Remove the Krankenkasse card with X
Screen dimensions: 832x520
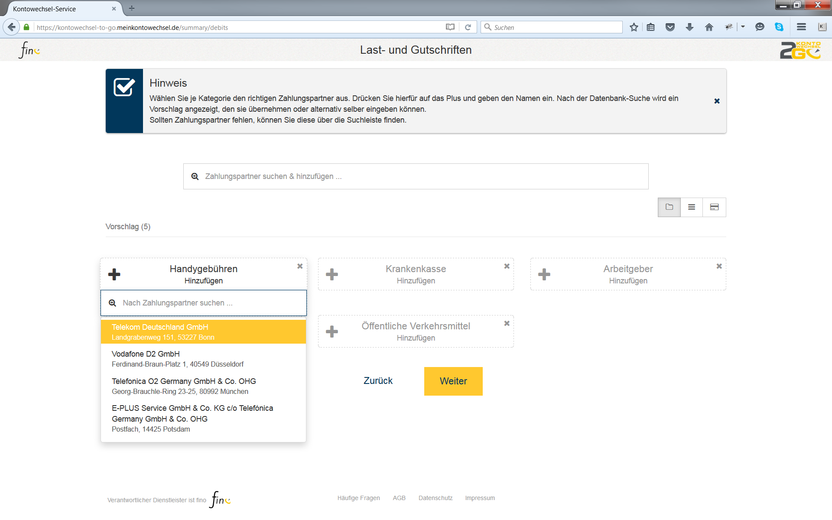pos(507,266)
